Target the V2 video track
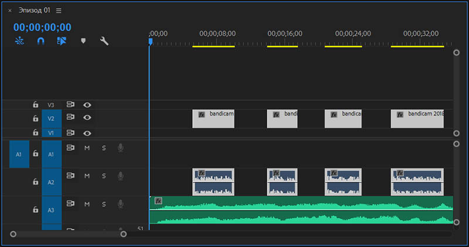Image resolution: width=469 pixels, height=247 pixels. [x=52, y=119]
